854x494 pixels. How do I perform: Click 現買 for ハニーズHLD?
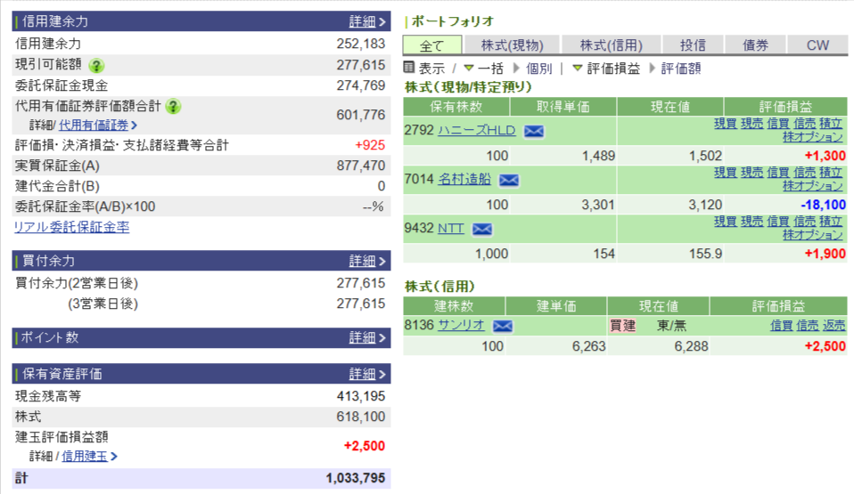(726, 124)
